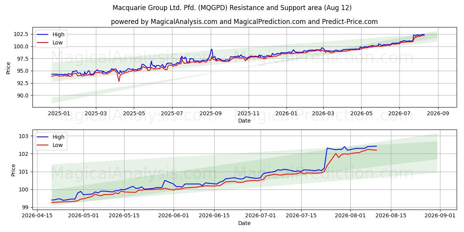Click the 90.0 y-axis label of the top chart
This screenshot has width=464, height=232.
pos(22,96)
